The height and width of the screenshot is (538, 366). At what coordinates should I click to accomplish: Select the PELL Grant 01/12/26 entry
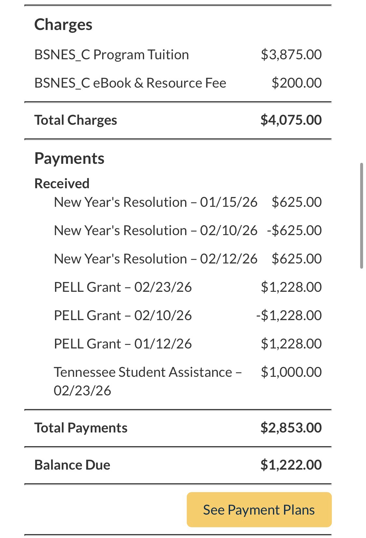point(123,344)
